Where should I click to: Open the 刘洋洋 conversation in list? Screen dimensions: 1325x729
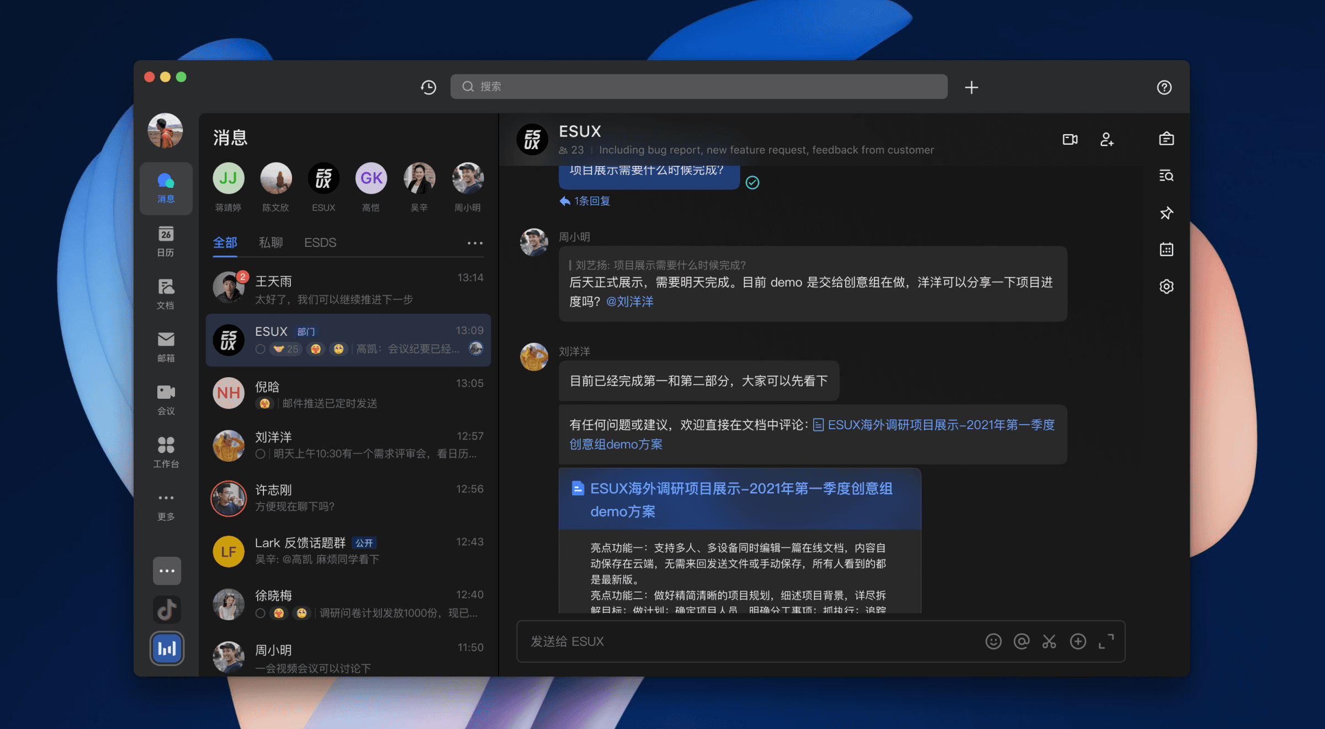pyautogui.click(x=348, y=446)
